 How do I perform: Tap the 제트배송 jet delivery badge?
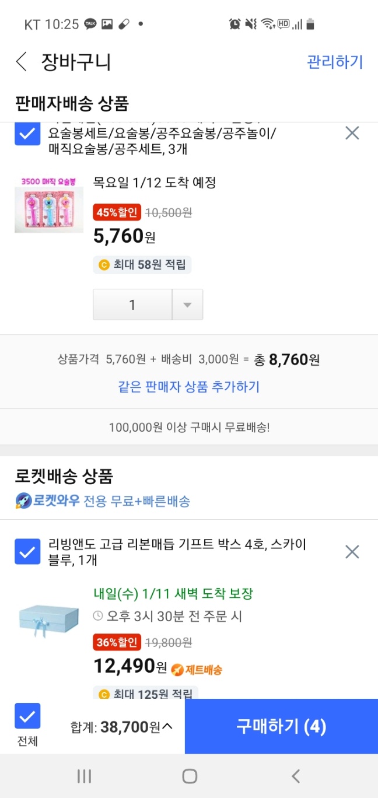197,670
